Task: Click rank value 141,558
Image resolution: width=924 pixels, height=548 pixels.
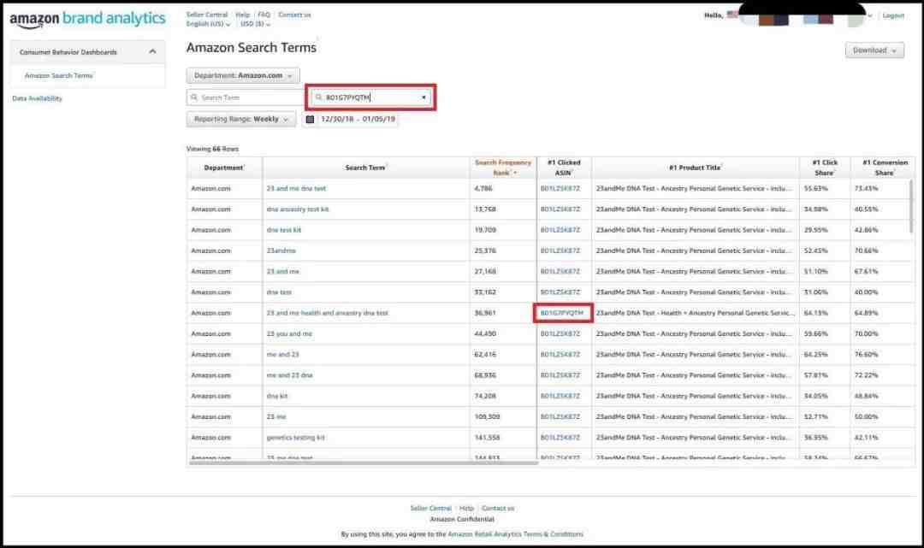Action: click(487, 438)
